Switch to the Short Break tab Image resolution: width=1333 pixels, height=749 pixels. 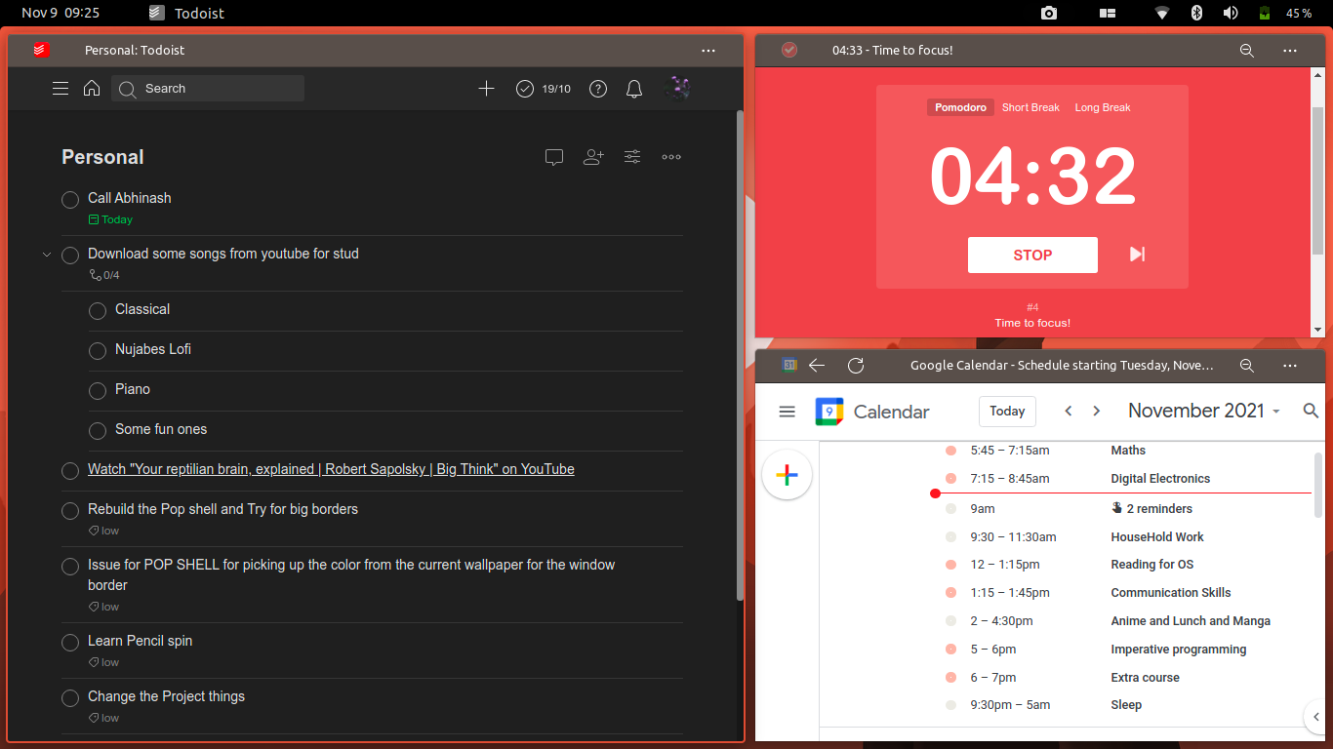(x=1030, y=107)
